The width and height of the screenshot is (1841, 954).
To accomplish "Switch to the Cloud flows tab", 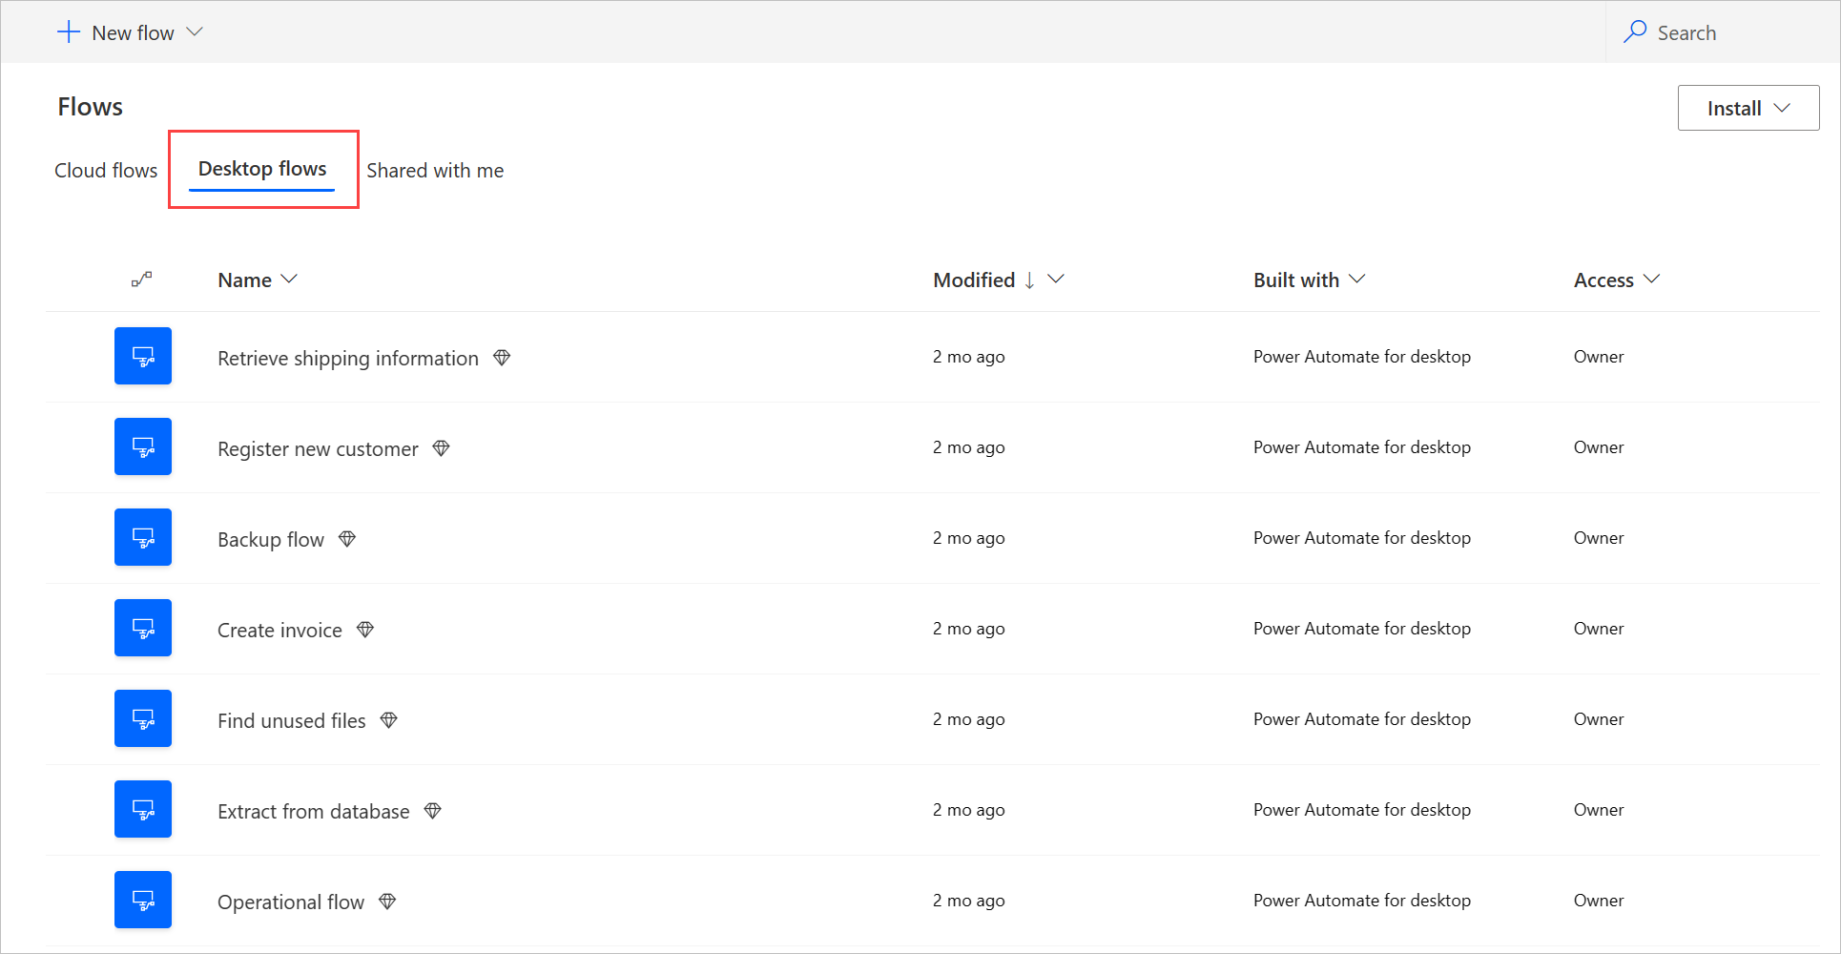I will point(106,170).
